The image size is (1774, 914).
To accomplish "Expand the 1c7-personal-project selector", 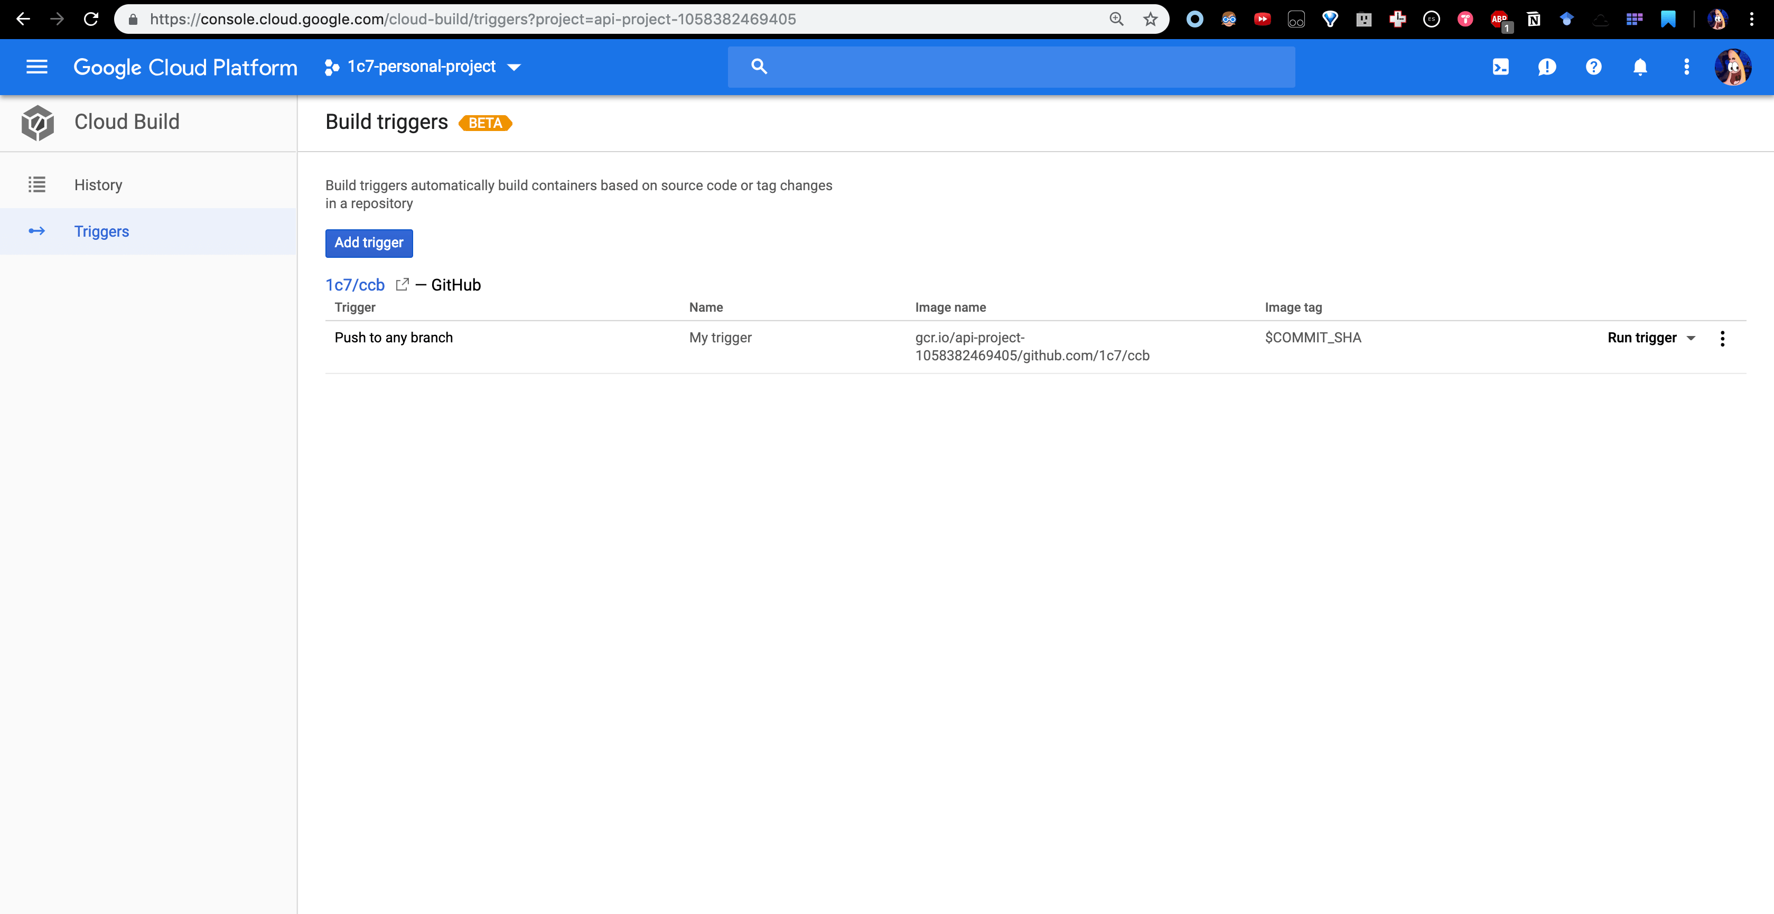I will point(423,67).
